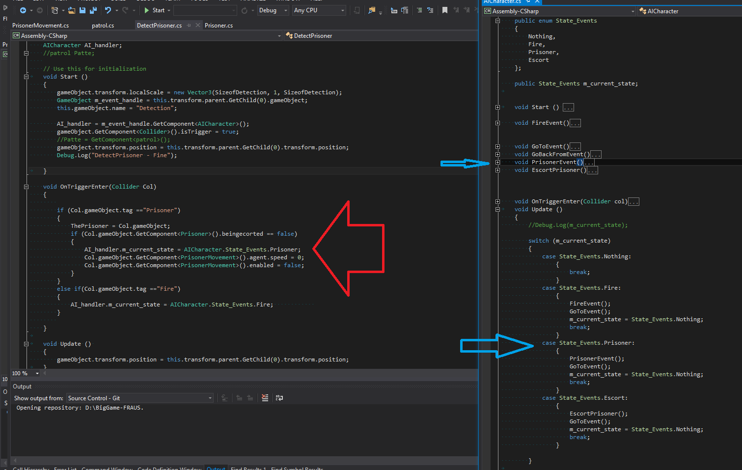Toggle word wrap in the Output panel
Screen dimensions: 742x470
(279, 398)
